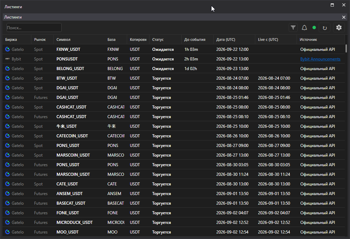350x239 pixels.
Task: Refresh the listings with the reload icon
Action: coord(325,28)
